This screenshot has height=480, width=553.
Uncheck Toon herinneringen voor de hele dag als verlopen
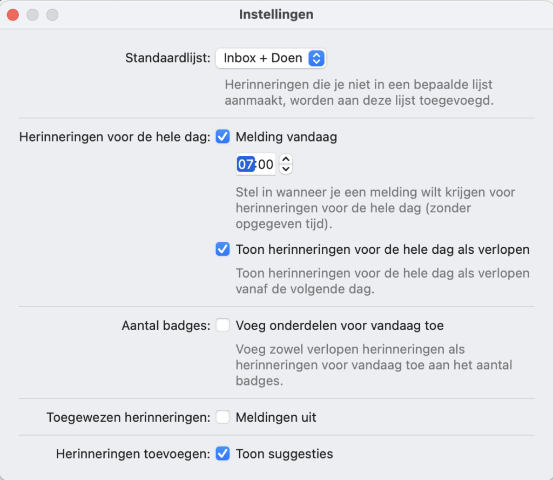click(222, 249)
